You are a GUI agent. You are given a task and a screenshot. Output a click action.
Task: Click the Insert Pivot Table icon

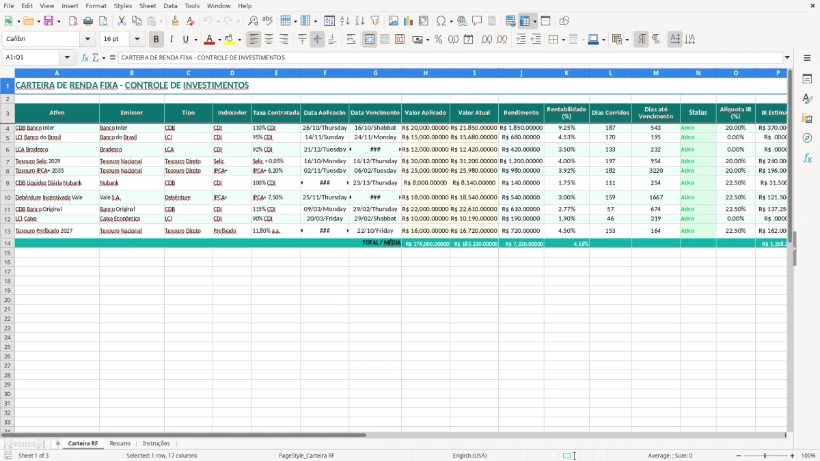[x=424, y=21]
